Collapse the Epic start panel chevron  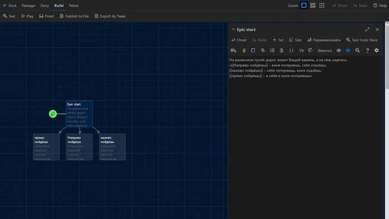233,29
